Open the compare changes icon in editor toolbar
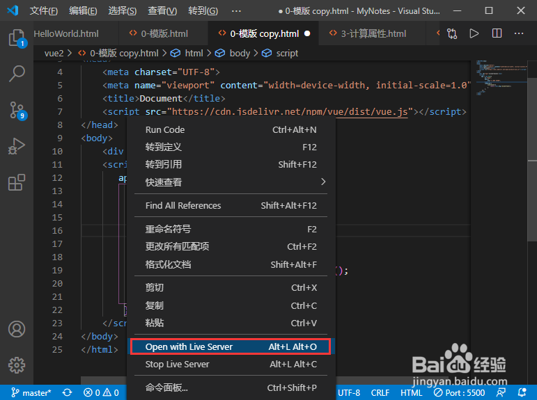This screenshot has height=400, width=537. click(452, 33)
